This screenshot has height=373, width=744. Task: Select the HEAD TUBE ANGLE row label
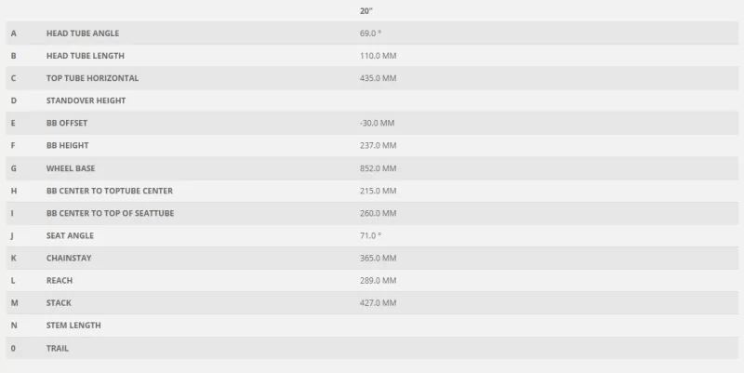tap(83, 33)
